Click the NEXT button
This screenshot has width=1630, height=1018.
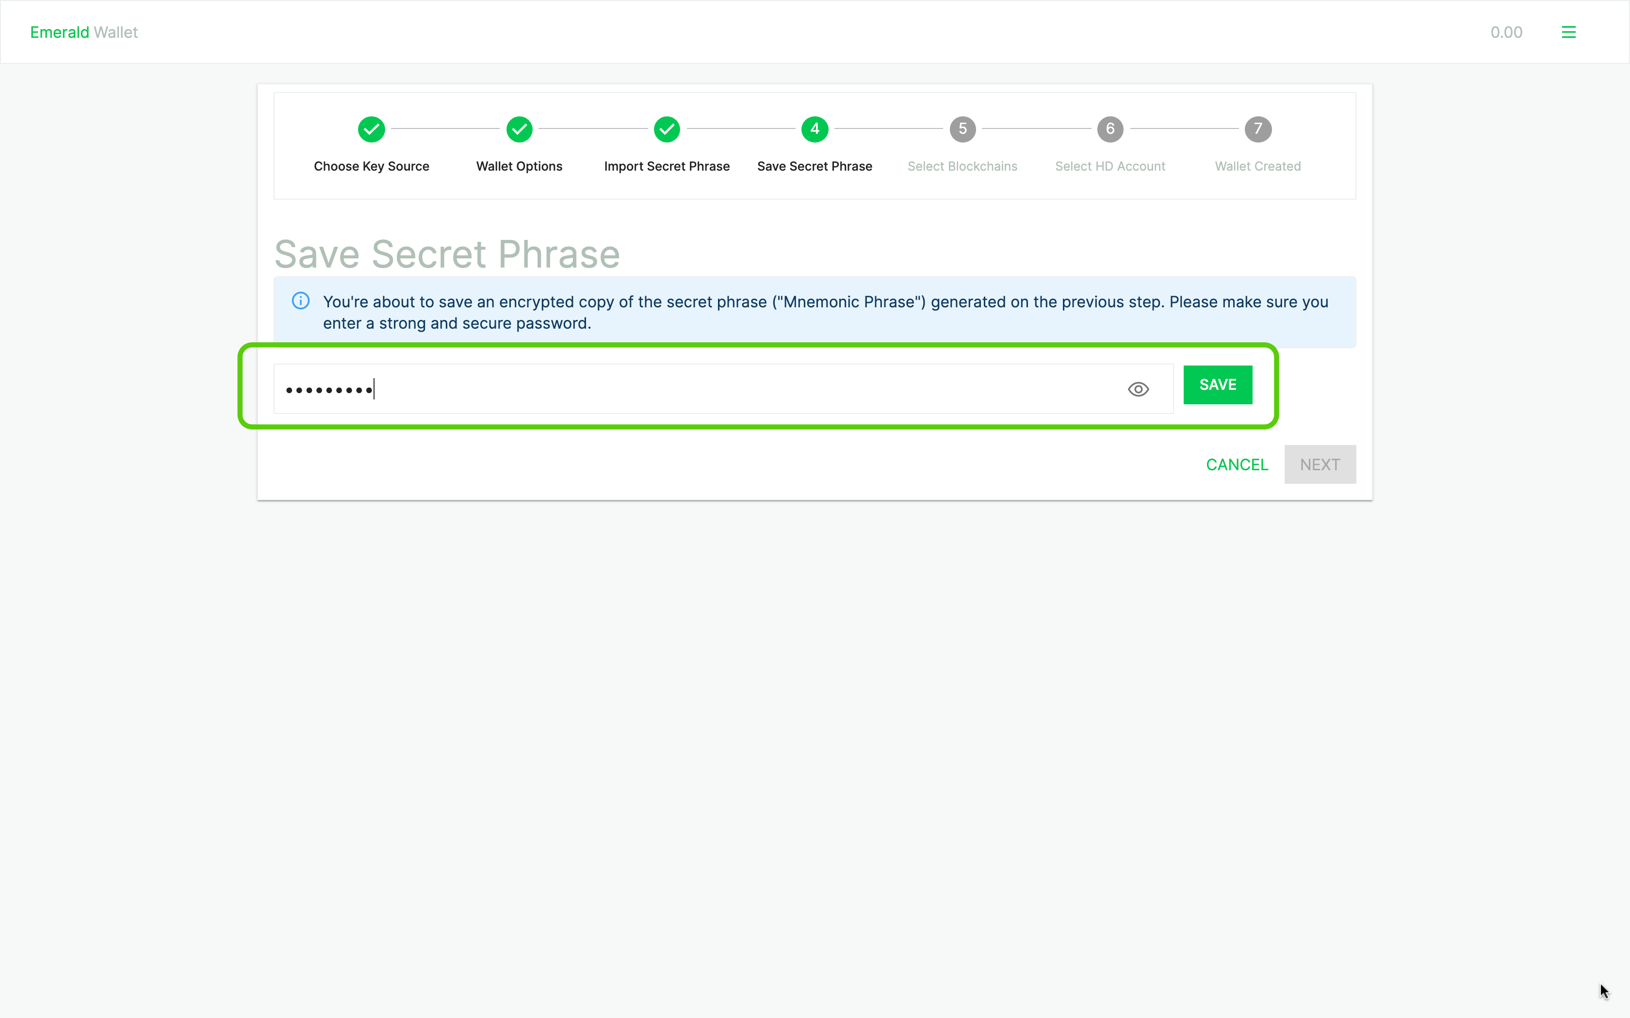point(1320,464)
